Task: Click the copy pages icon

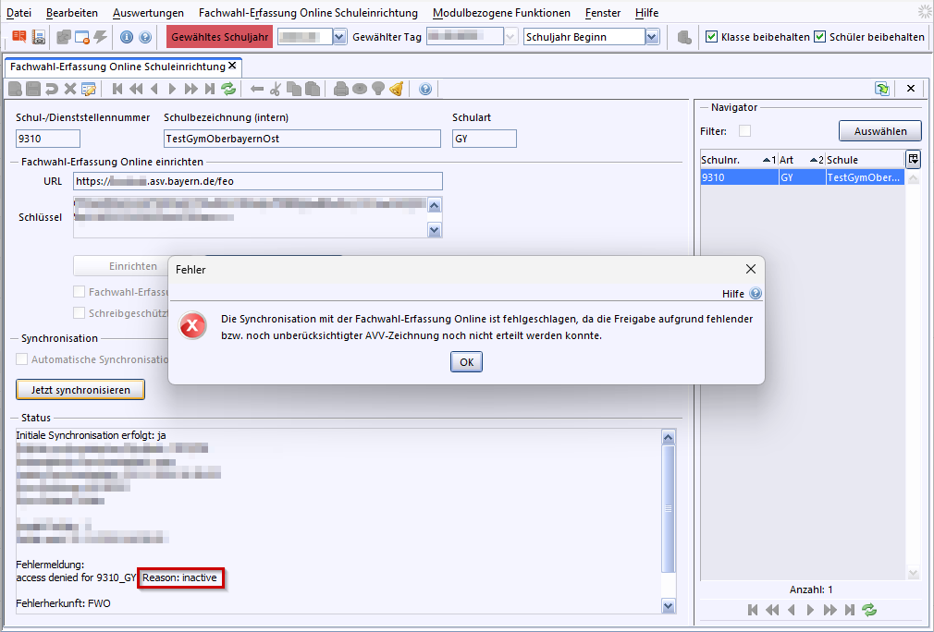Action: 294,90
